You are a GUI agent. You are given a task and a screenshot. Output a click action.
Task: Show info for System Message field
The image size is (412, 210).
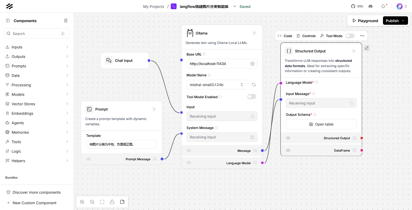216,128
